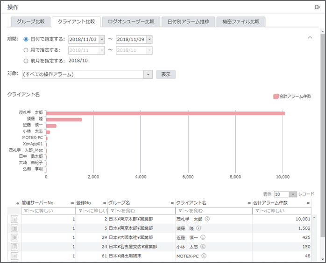Show info icon next to 茂礼手 太郎
Image resolution: width=326 pixels, height=263 pixels.
pos(207,219)
